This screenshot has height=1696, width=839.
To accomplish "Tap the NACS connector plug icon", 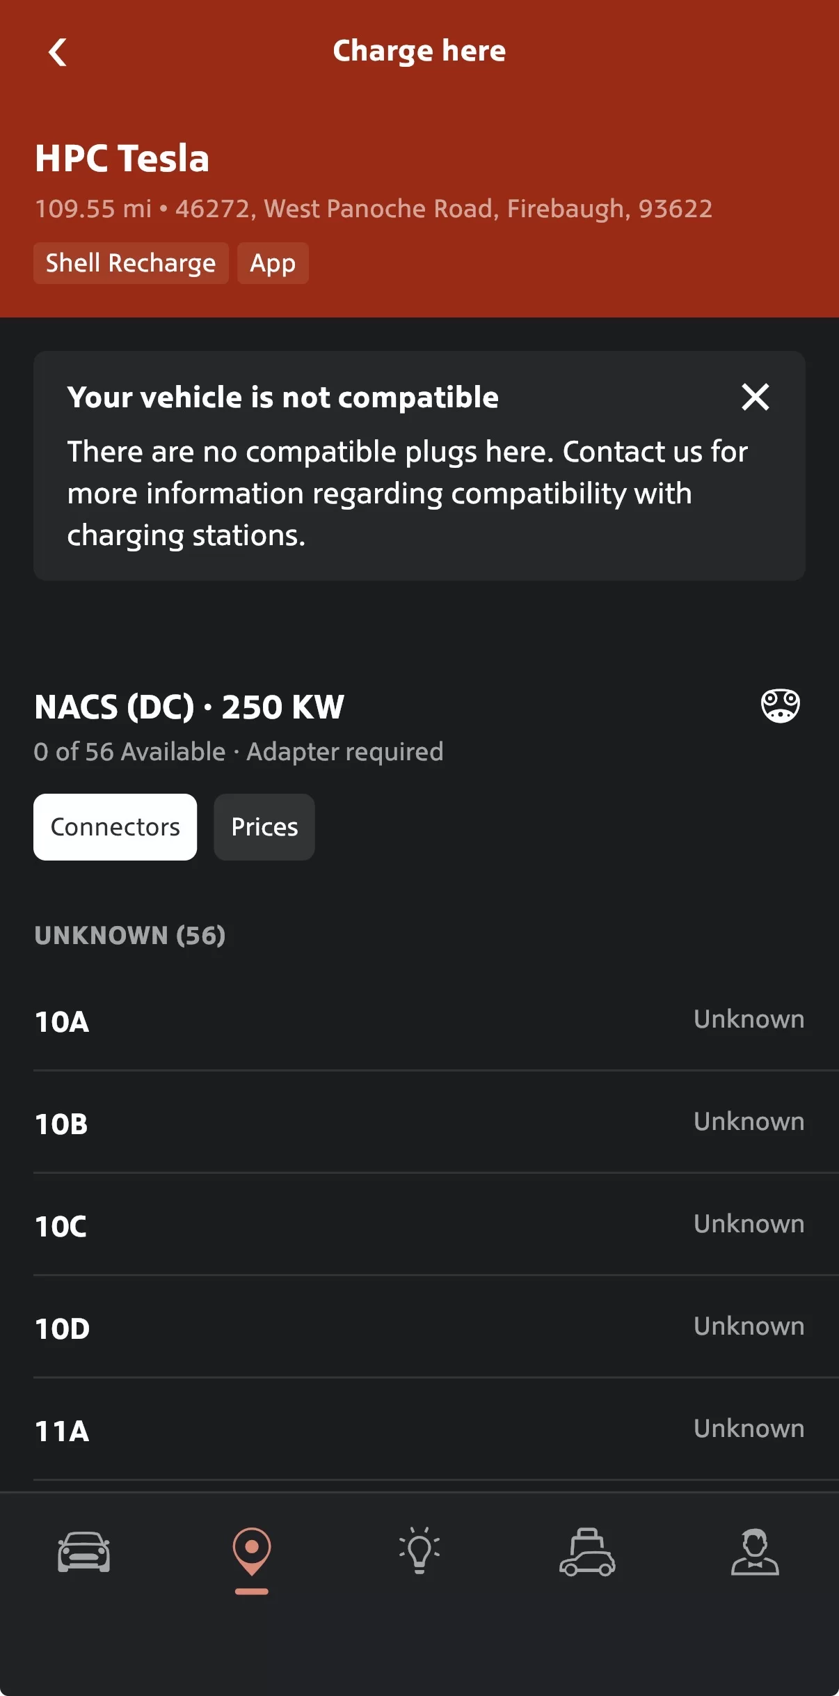I will pos(780,707).
